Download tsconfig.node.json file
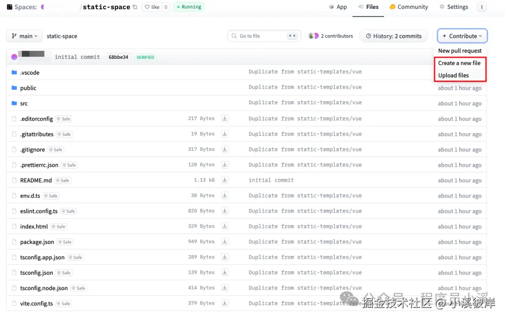505x319 pixels. [x=225, y=288]
